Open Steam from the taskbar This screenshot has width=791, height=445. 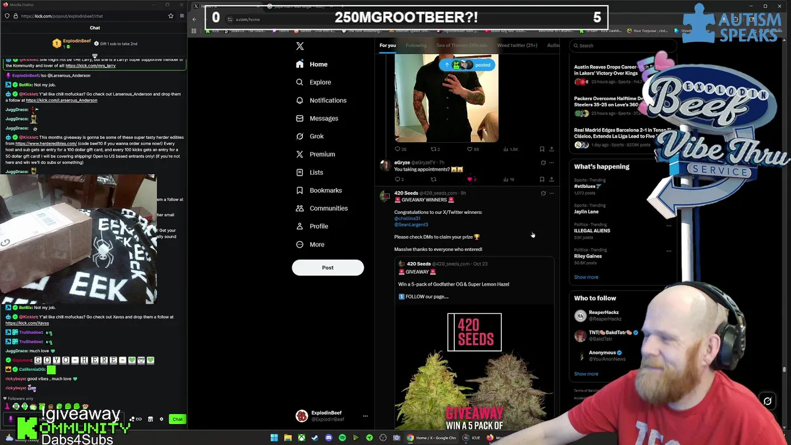click(315, 438)
